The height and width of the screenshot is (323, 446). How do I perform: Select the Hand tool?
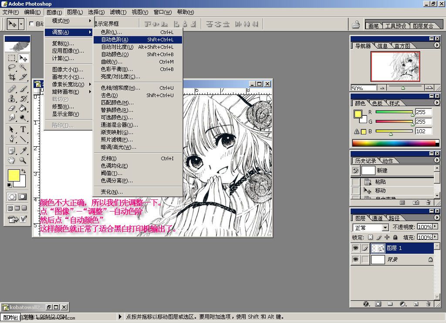click(x=12, y=160)
